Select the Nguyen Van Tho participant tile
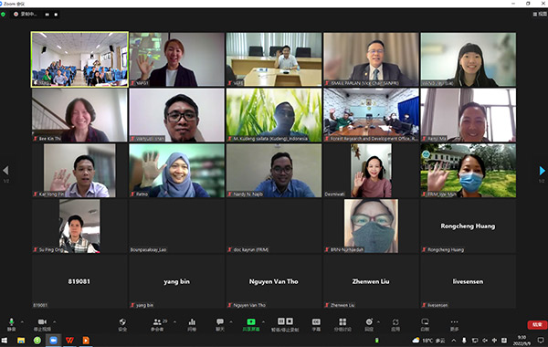548x347 pixels. 274,281
